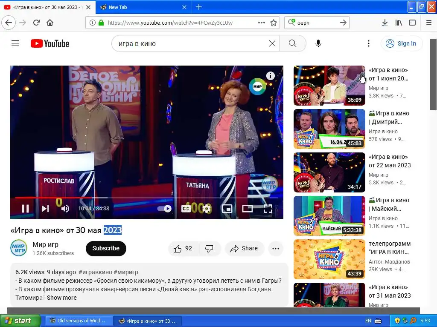Open the video settings gear
Screen dimensions: 437x327
(207, 209)
